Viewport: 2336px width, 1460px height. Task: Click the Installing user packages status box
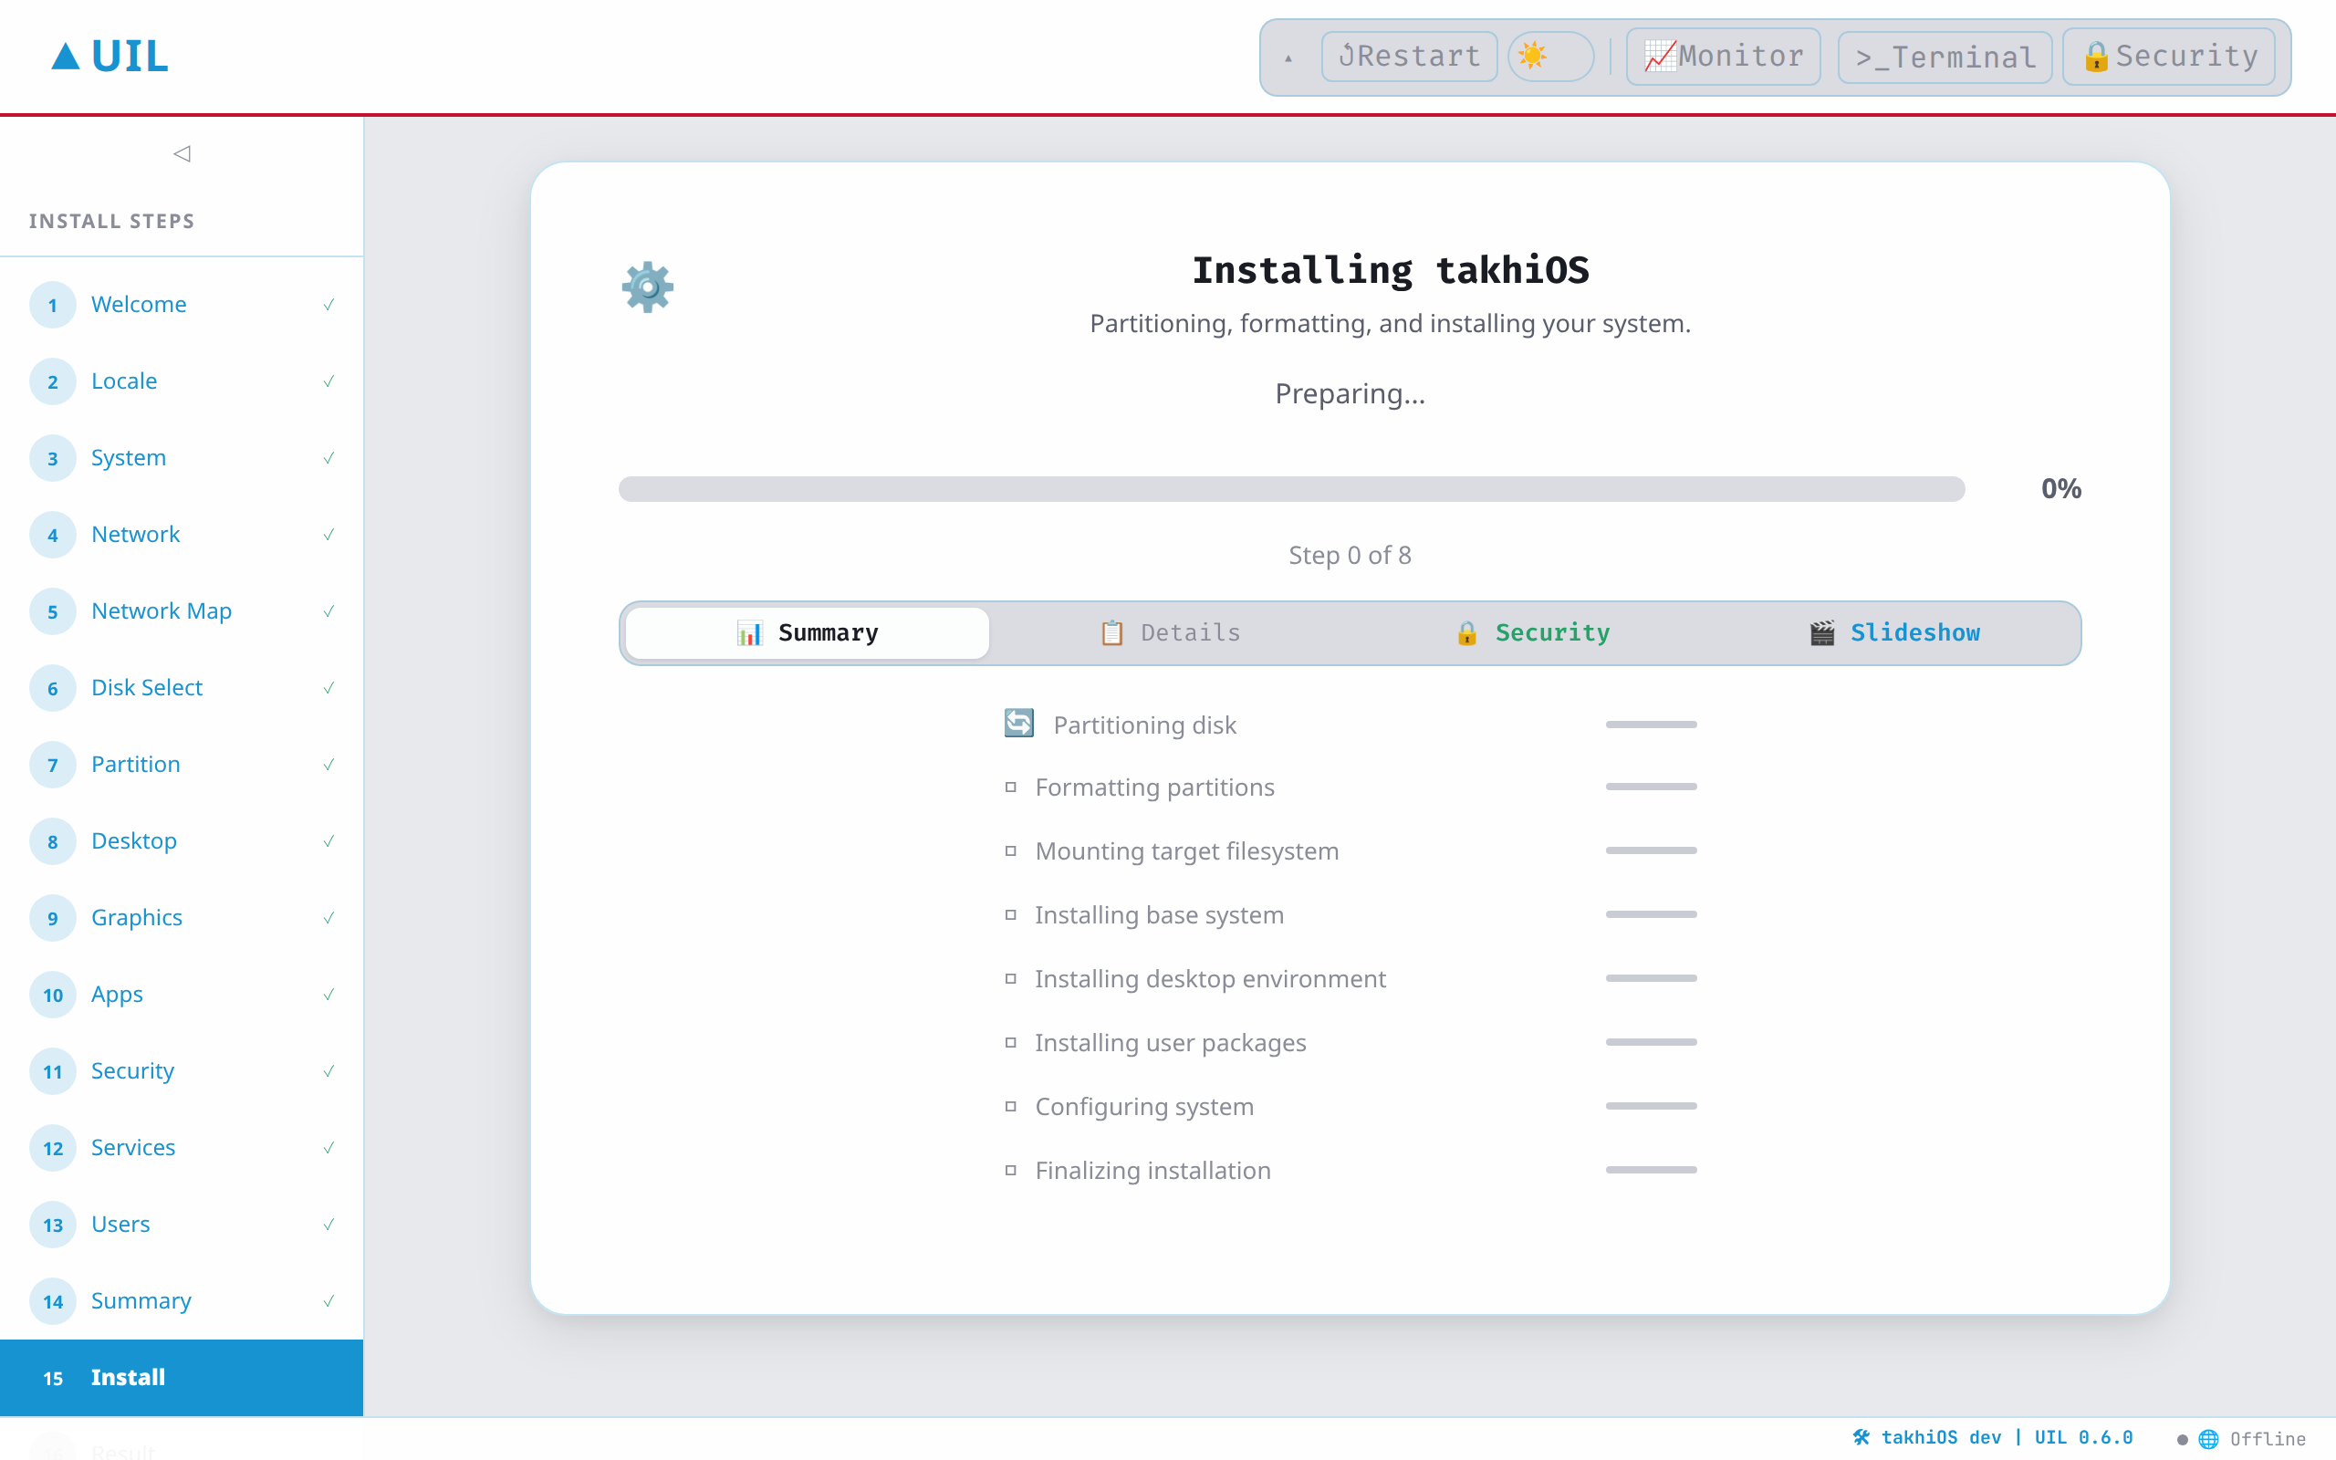1011,1042
